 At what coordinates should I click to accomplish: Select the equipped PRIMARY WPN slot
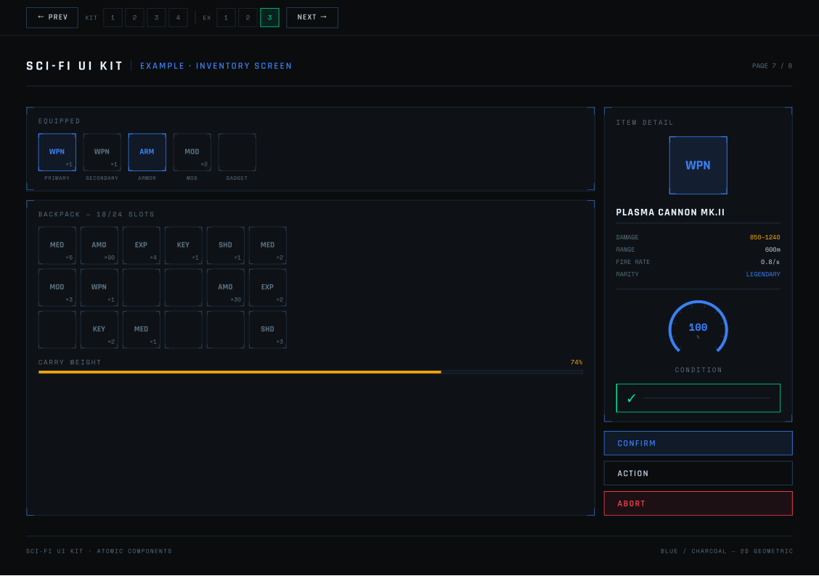(57, 152)
